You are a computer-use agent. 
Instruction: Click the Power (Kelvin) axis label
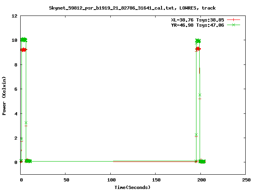click(4, 96)
